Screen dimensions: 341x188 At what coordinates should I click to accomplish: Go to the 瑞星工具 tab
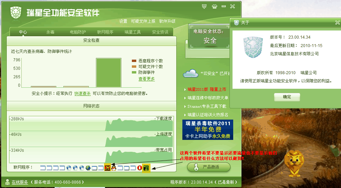pyautogui.click(x=133, y=32)
